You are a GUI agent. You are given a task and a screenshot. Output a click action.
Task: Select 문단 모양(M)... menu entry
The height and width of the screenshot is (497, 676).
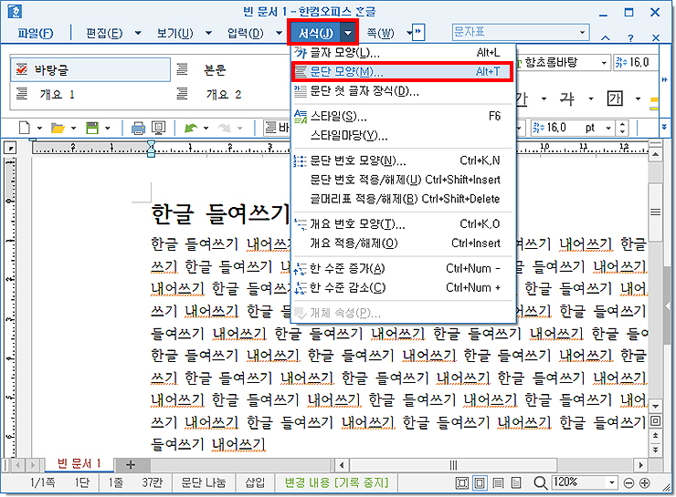(x=403, y=71)
